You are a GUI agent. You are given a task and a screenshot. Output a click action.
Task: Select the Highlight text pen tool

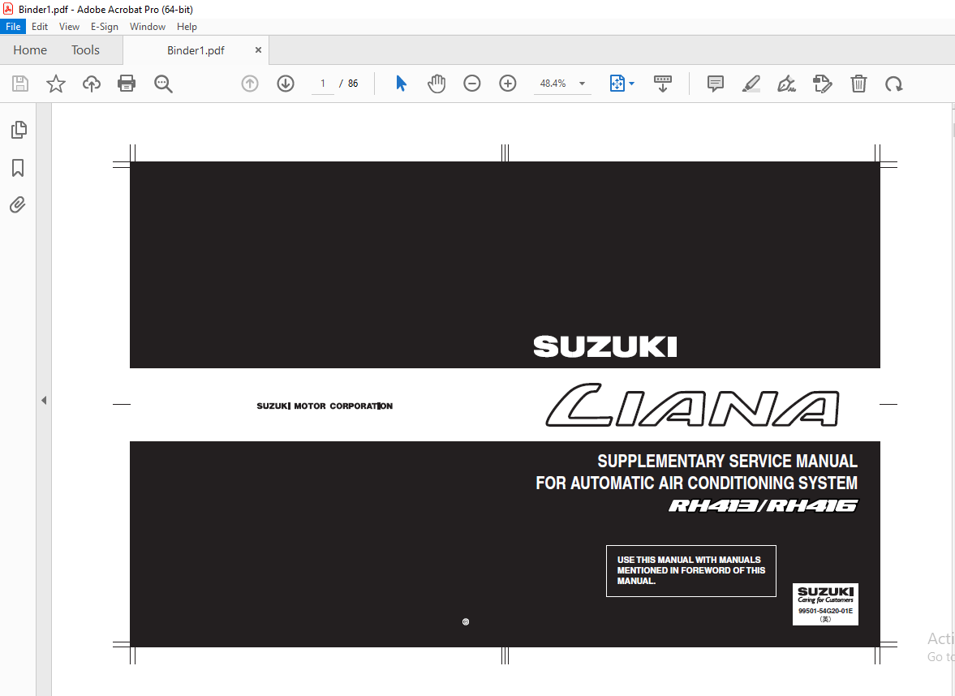[x=751, y=84]
